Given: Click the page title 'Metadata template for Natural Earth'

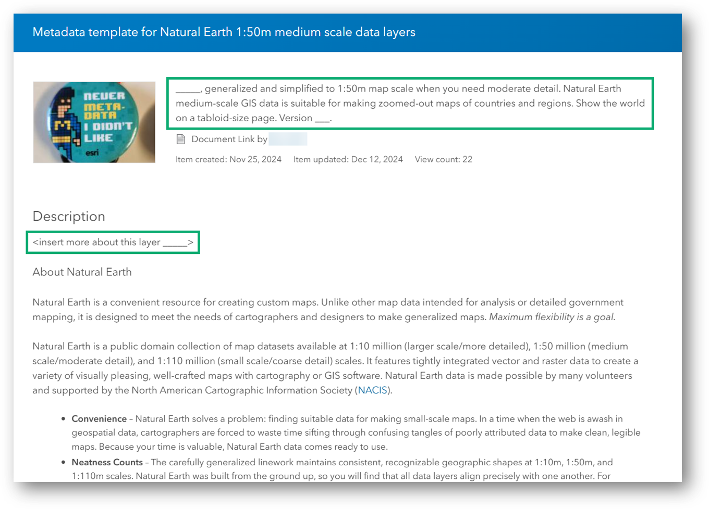Looking at the screenshot, I should [x=224, y=32].
